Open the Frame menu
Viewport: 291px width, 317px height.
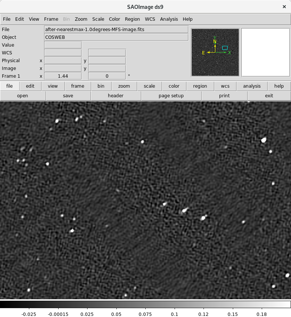point(51,19)
